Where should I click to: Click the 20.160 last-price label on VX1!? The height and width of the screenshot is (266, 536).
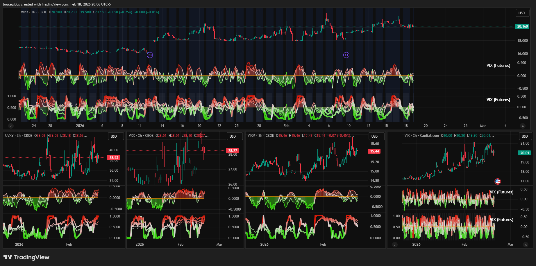coord(522,26)
